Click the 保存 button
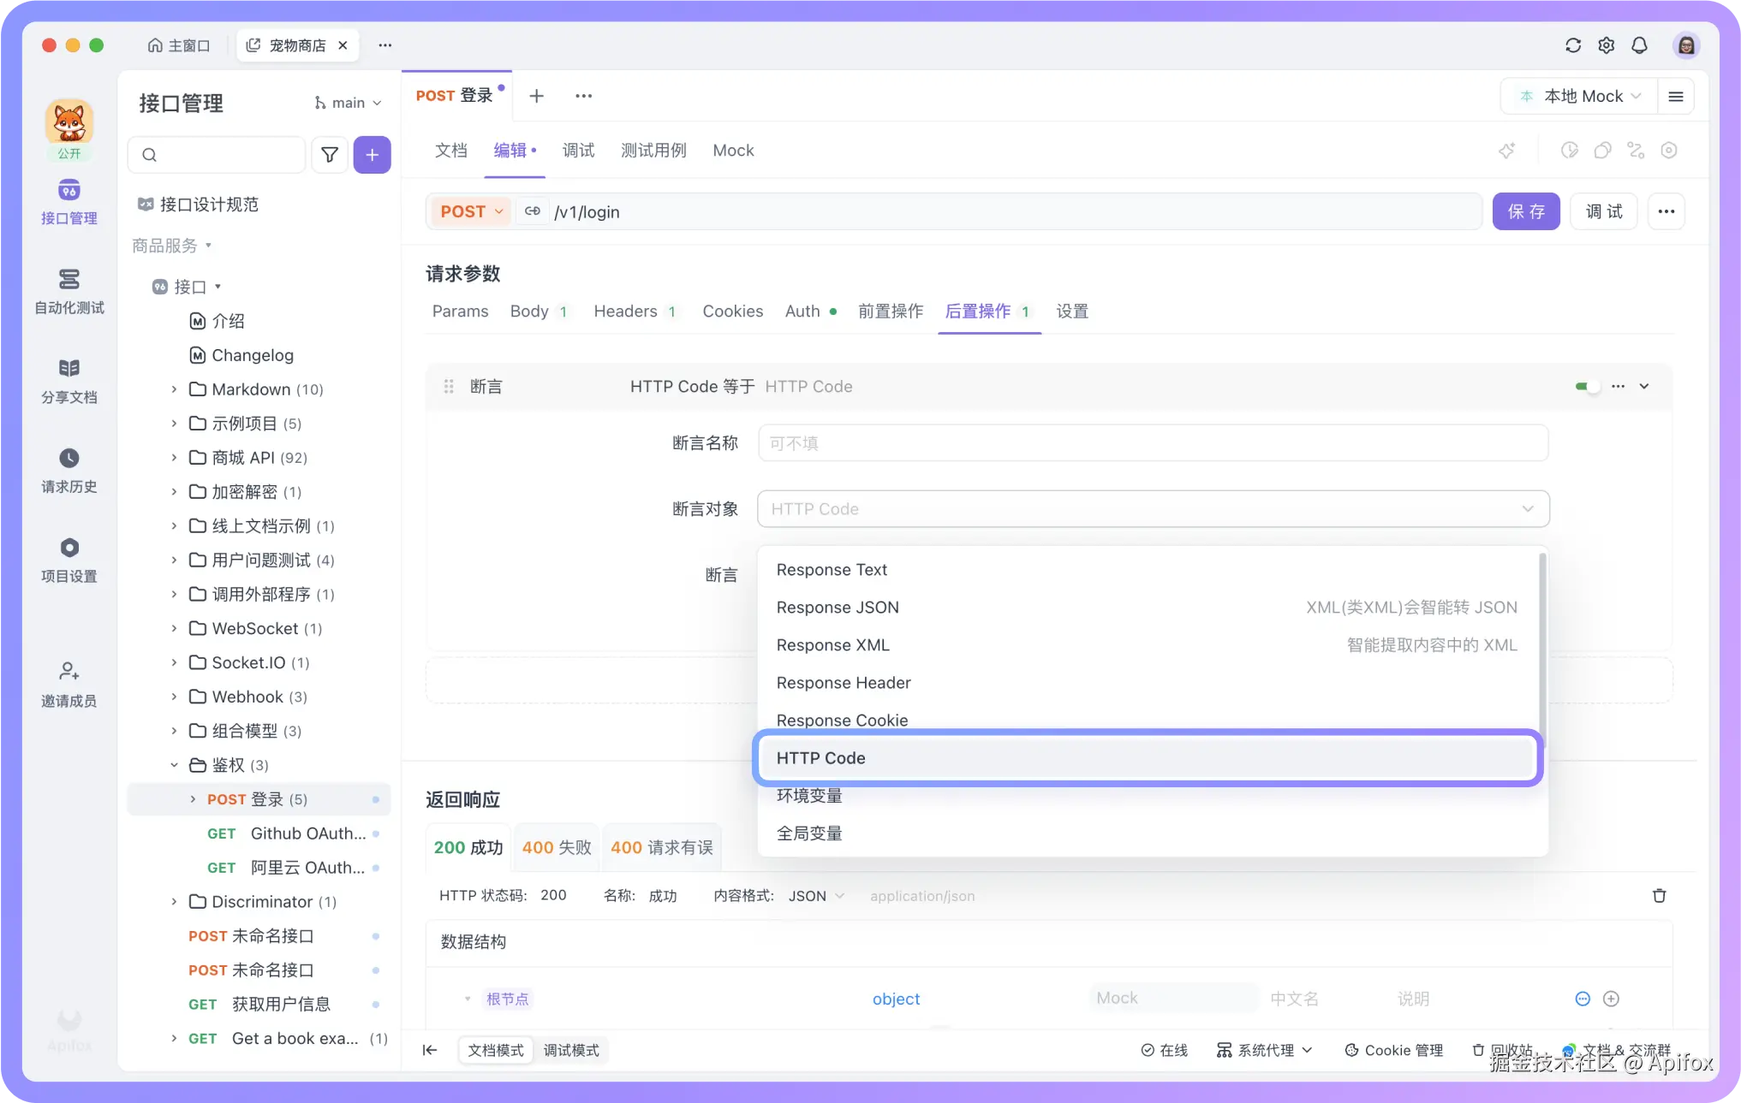 point(1526,211)
